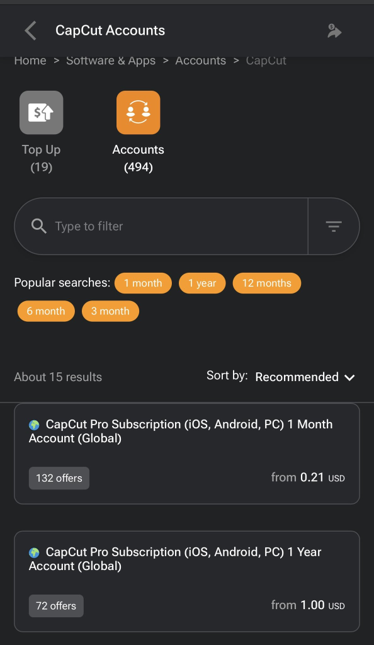Click the Accounts breadcrumb link
The width and height of the screenshot is (374, 645).
coord(200,60)
